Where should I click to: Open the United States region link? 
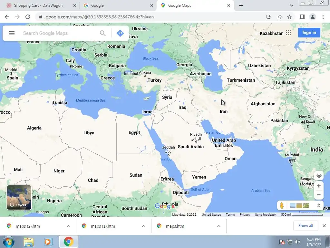coord(211,214)
